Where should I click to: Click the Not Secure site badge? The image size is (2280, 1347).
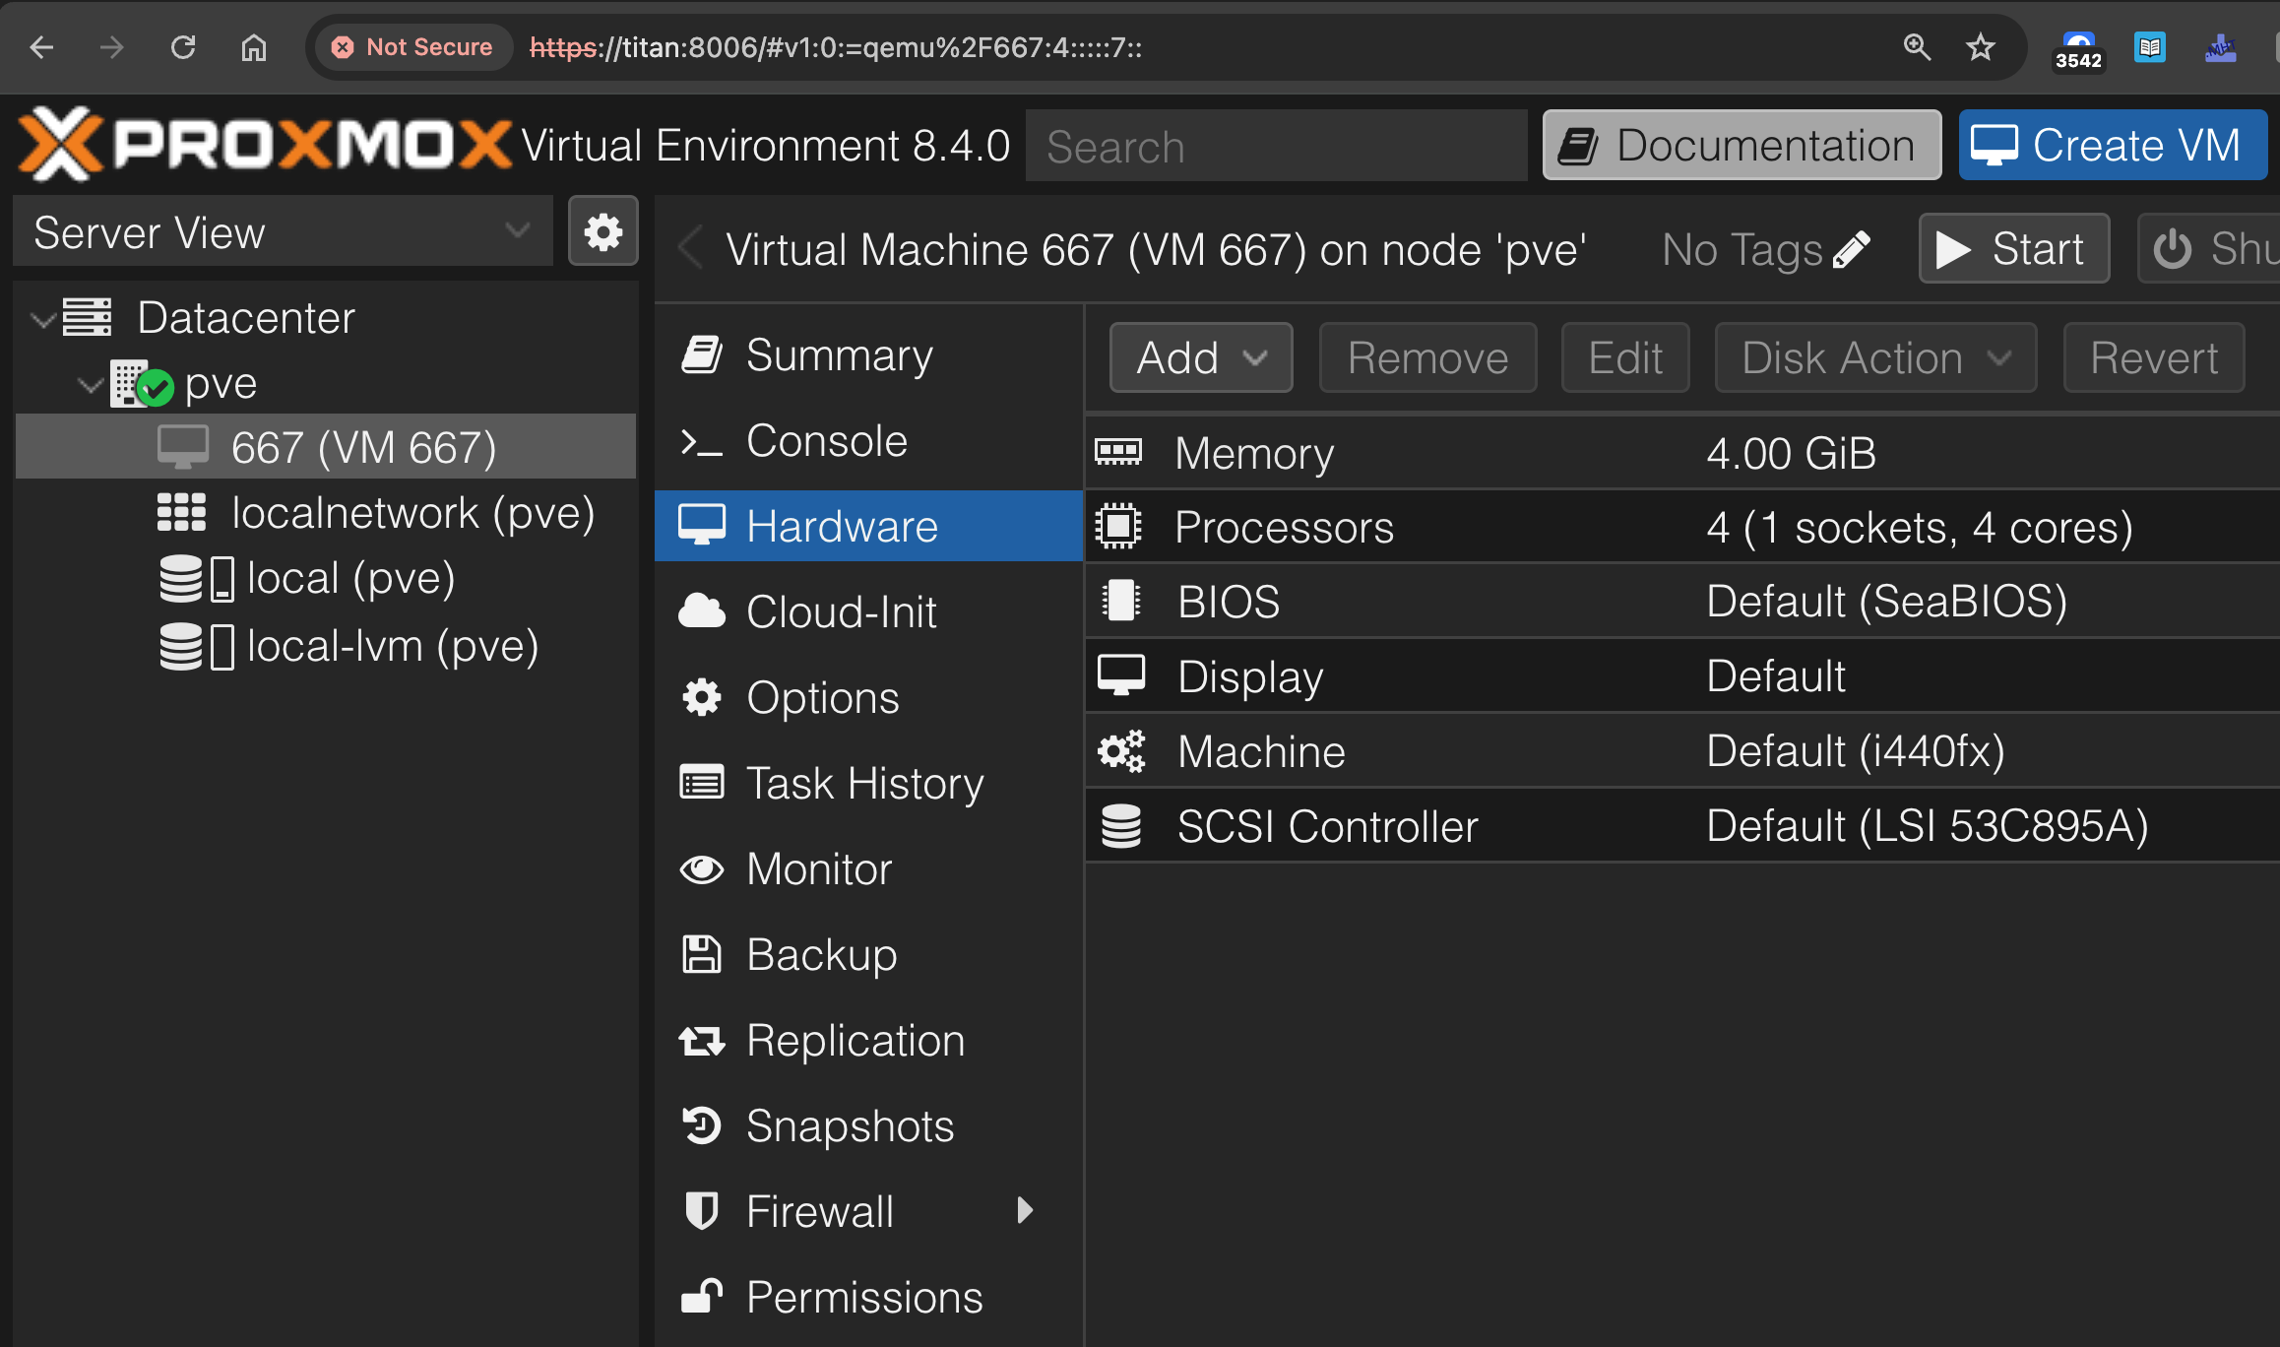coord(412,46)
